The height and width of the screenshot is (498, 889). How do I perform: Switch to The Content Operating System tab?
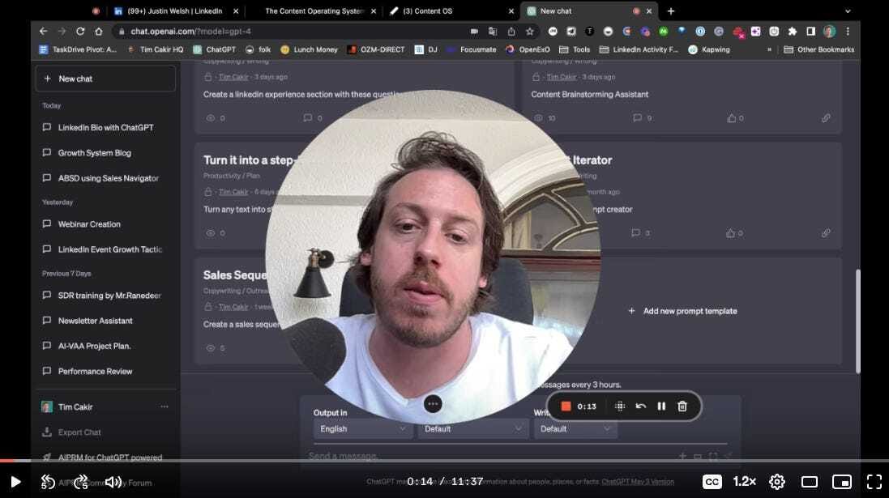314,11
